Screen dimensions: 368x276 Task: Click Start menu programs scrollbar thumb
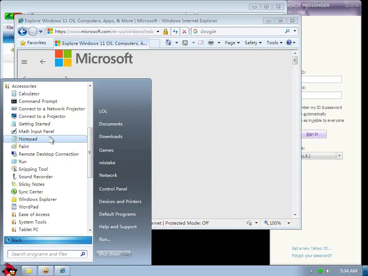pyautogui.click(x=89, y=152)
